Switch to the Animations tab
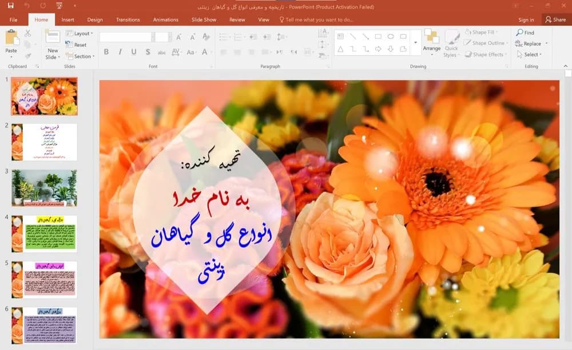The height and width of the screenshot is (350, 572). click(166, 19)
